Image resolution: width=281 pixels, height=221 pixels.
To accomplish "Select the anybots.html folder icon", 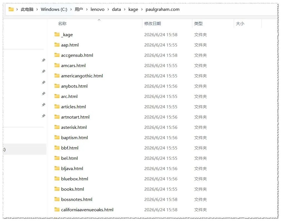I will [x=57, y=86].
